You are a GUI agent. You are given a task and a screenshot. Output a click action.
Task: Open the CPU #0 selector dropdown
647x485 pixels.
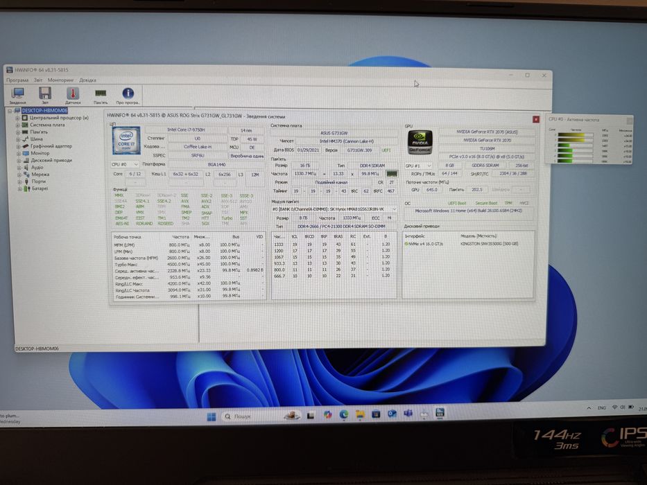(x=125, y=165)
